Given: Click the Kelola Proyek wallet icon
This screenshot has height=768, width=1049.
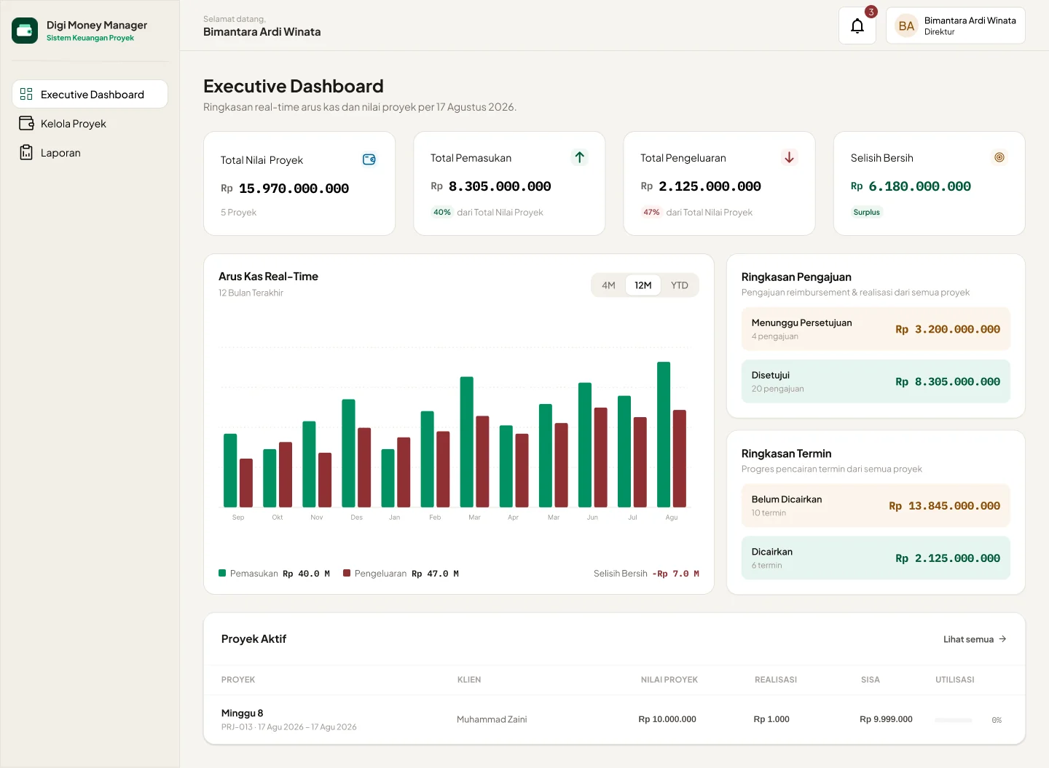Looking at the screenshot, I should [26, 123].
